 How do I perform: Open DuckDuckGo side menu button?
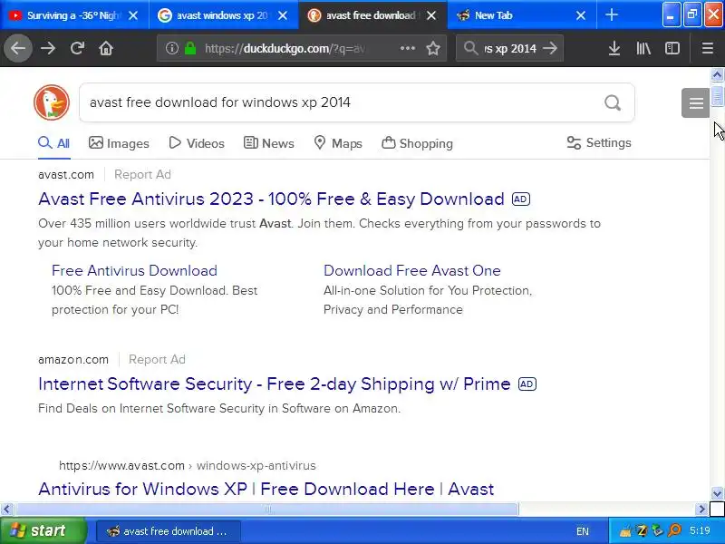click(x=695, y=102)
